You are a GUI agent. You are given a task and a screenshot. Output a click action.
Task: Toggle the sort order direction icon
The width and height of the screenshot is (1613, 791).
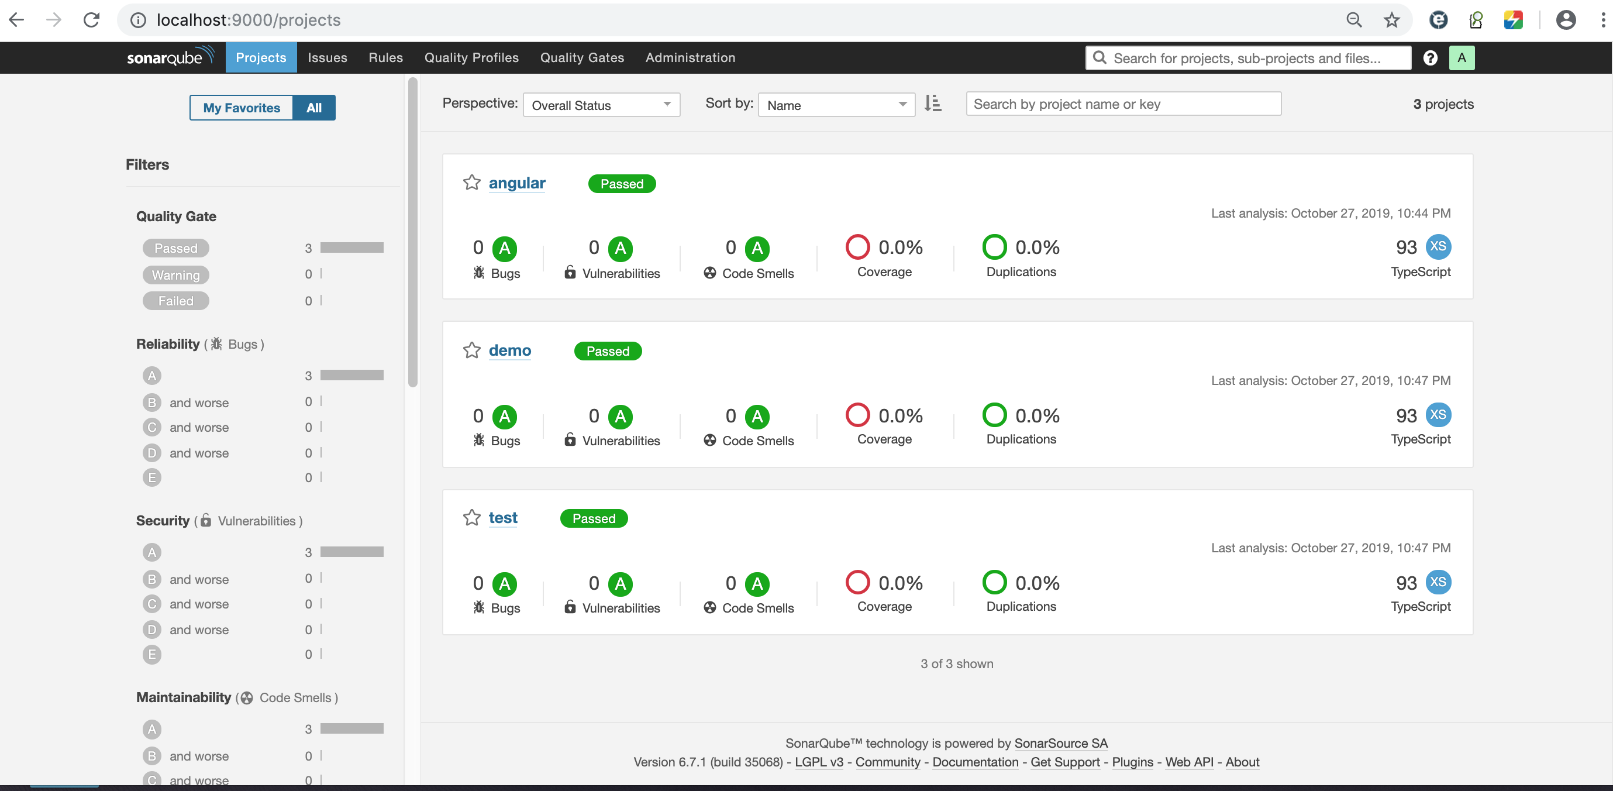(x=932, y=104)
